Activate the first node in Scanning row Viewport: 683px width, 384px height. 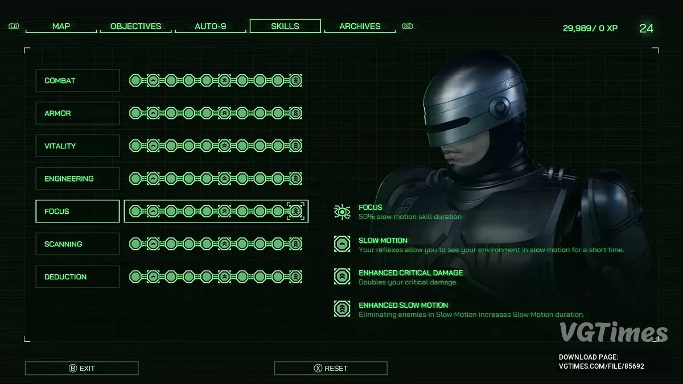click(x=135, y=243)
